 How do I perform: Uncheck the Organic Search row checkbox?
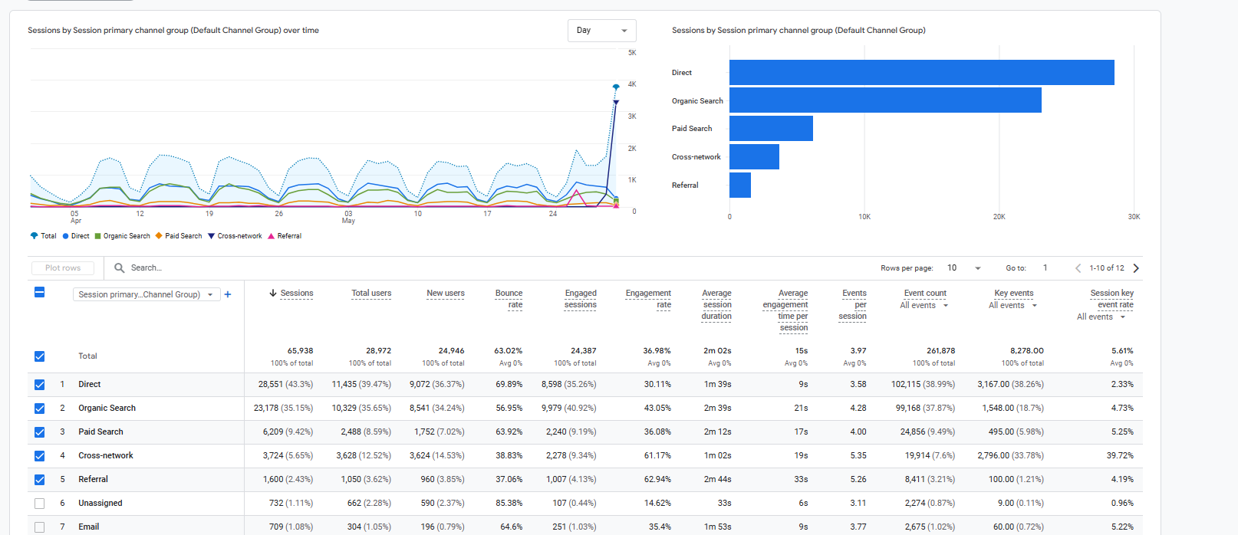click(40, 409)
